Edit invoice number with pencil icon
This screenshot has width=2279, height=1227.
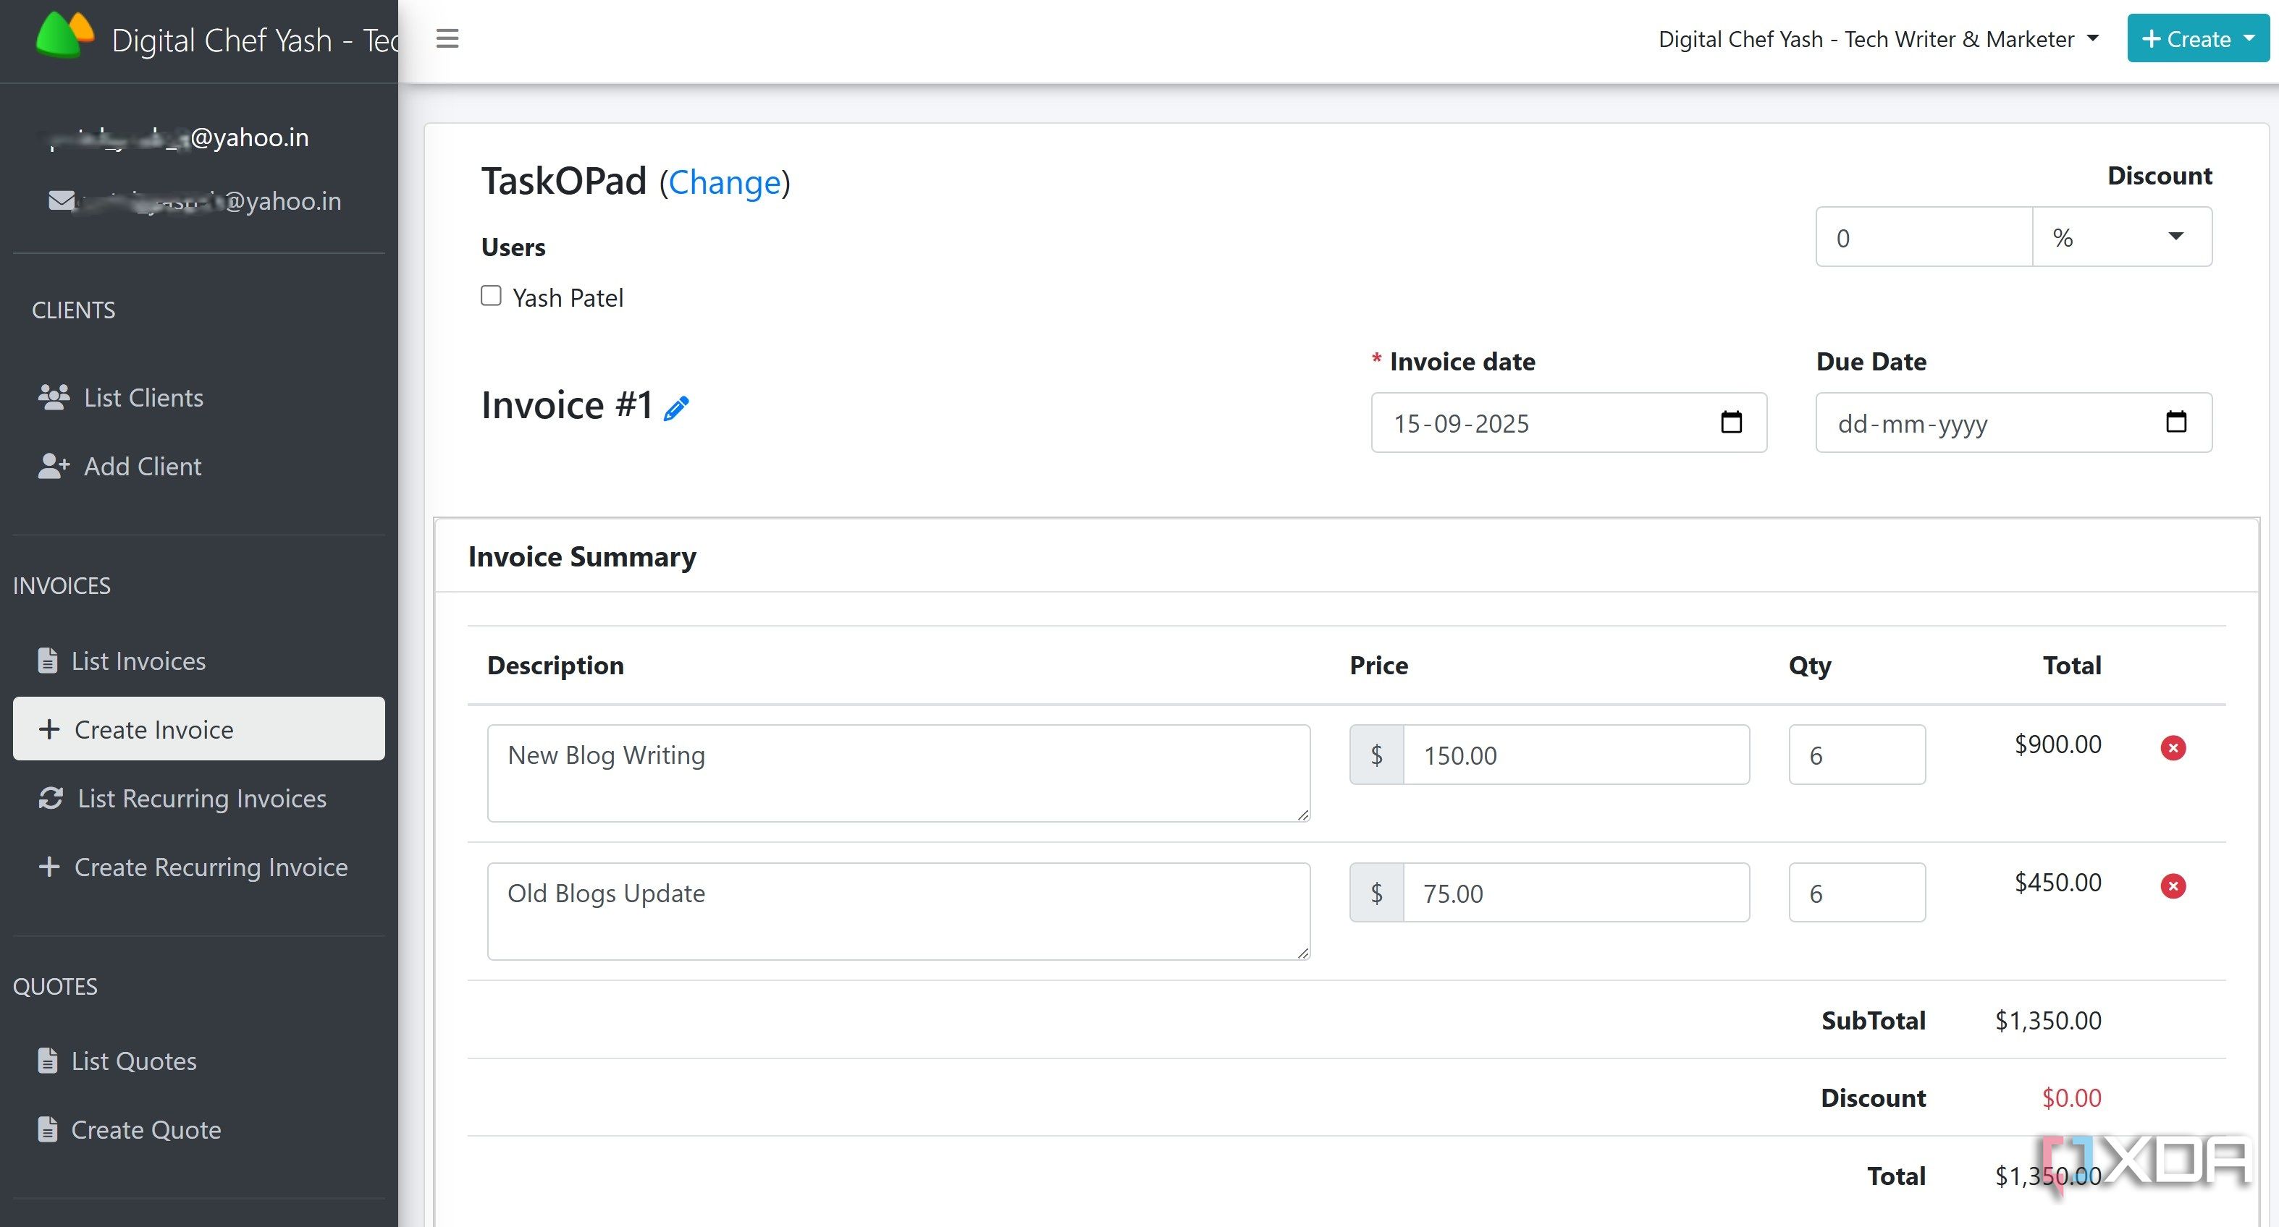pyautogui.click(x=677, y=409)
